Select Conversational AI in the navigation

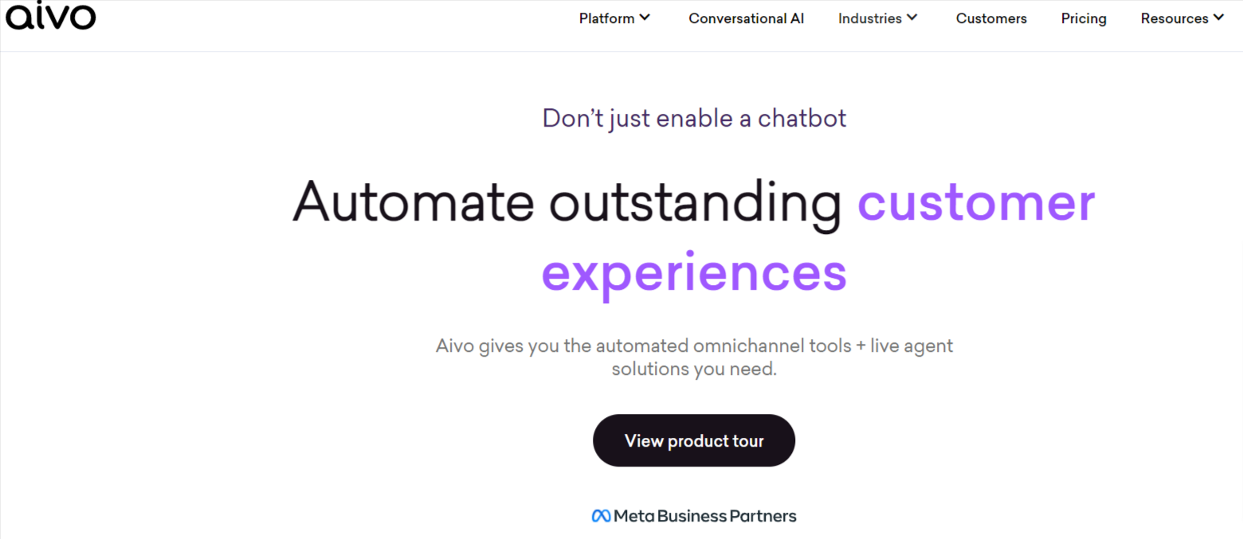[x=746, y=18]
